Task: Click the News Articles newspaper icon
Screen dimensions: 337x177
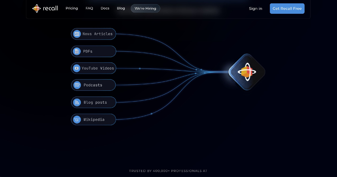Action: [x=77, y=34]
